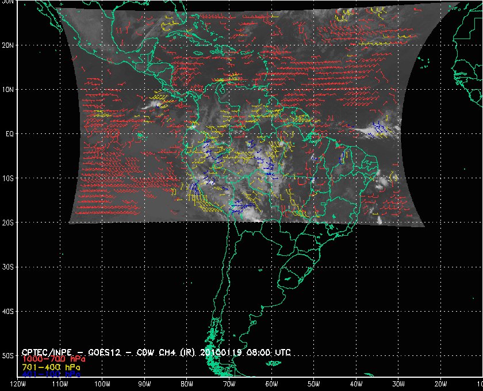Screen dimensions: 483x391
Task: Click the 20W longitude label
Action: coord(441,384)
